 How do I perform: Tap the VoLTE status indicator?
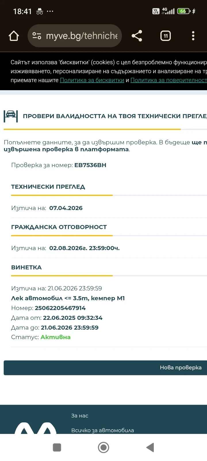pos(156,11)
